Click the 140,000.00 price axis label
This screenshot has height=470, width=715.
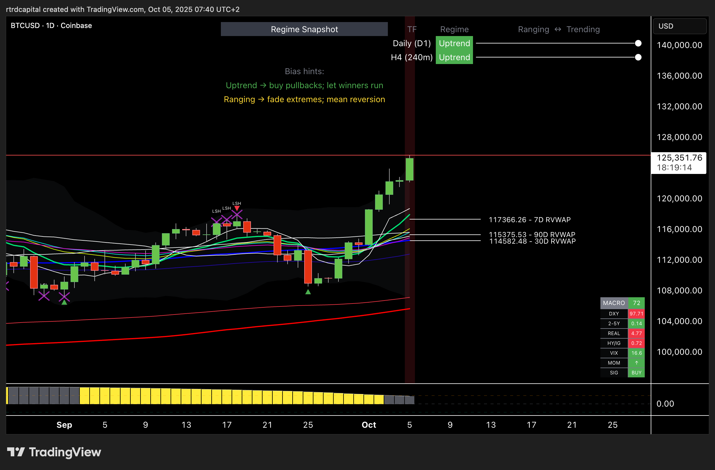[x=679, y=45]
